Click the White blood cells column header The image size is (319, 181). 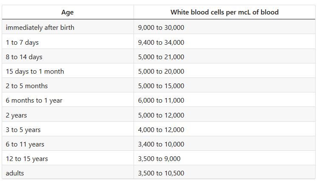pyautogui.click(x=225, y=12)
